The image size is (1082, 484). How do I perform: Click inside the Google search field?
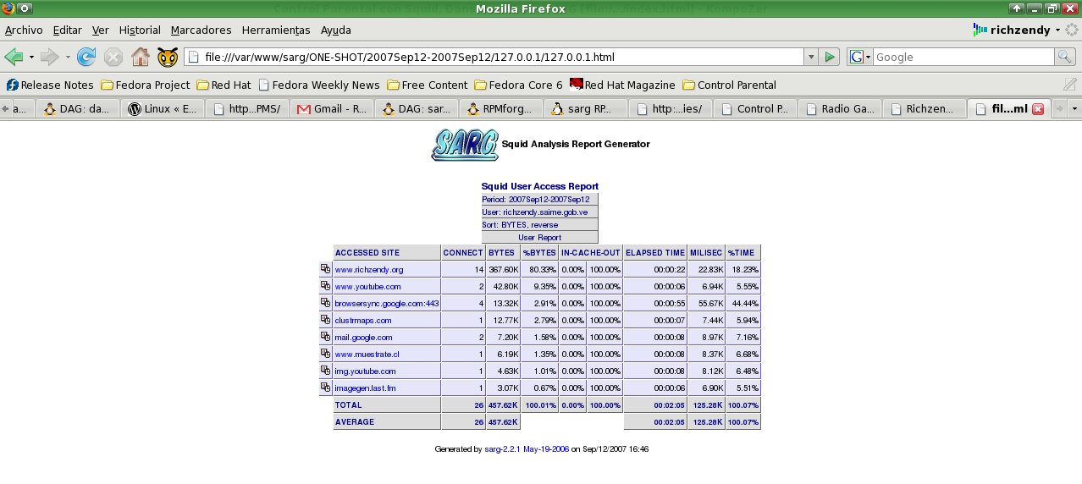pos(962,58)
